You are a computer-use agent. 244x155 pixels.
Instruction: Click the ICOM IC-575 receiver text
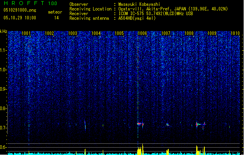[156, 14]
